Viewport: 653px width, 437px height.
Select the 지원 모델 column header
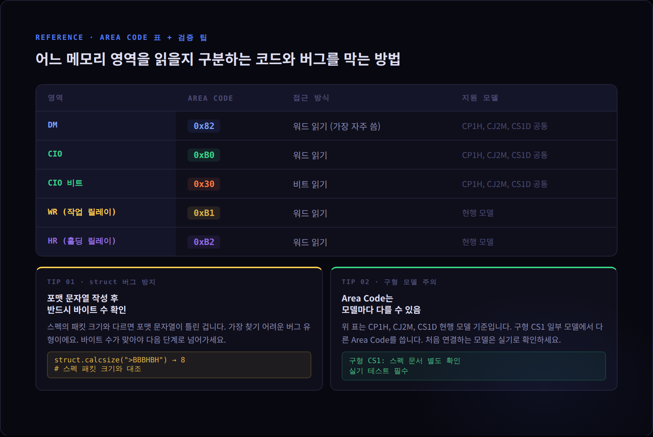click(x=480, y=98)
